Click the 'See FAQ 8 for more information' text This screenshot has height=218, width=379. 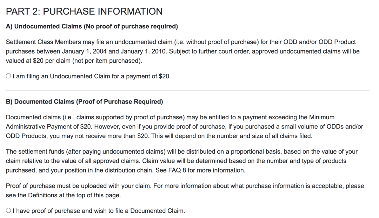tap(200, 170)
